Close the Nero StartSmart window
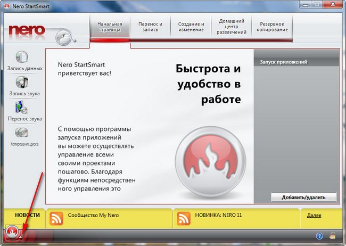This screenshot has width=346, height=246. coord(332,5)
